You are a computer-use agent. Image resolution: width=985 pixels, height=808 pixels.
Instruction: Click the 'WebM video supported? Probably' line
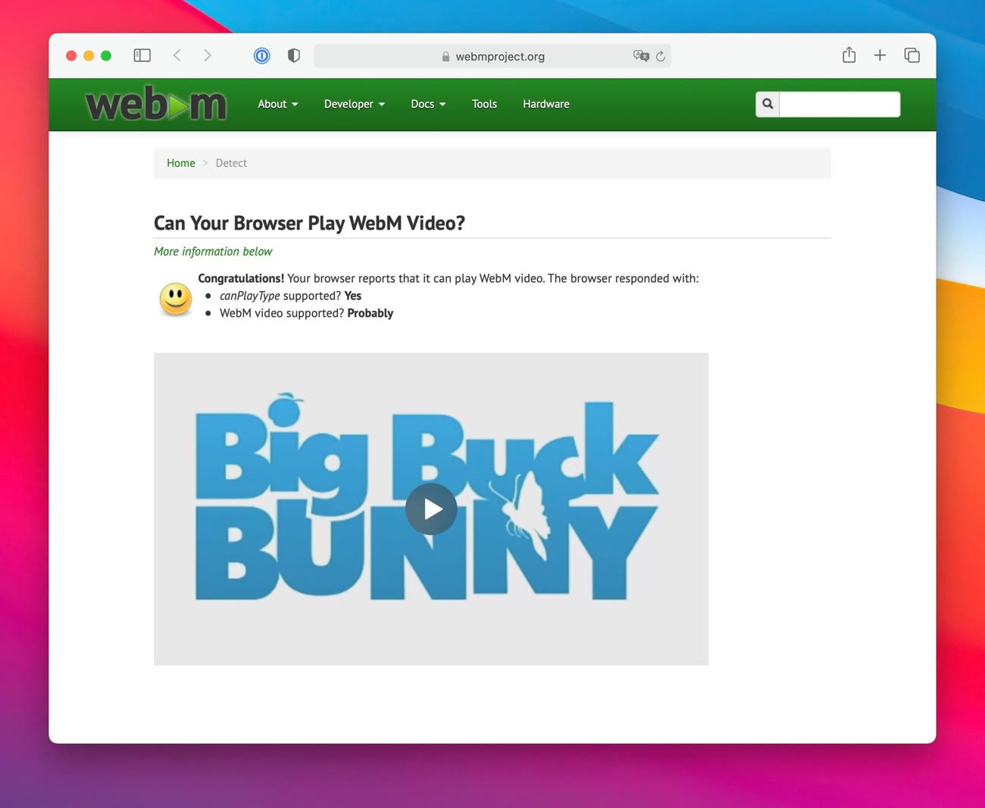(306, 313)
